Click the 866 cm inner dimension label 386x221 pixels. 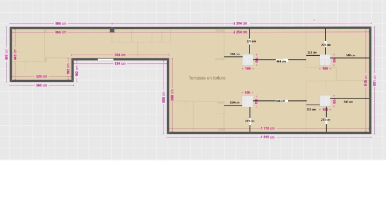[61, 32]
